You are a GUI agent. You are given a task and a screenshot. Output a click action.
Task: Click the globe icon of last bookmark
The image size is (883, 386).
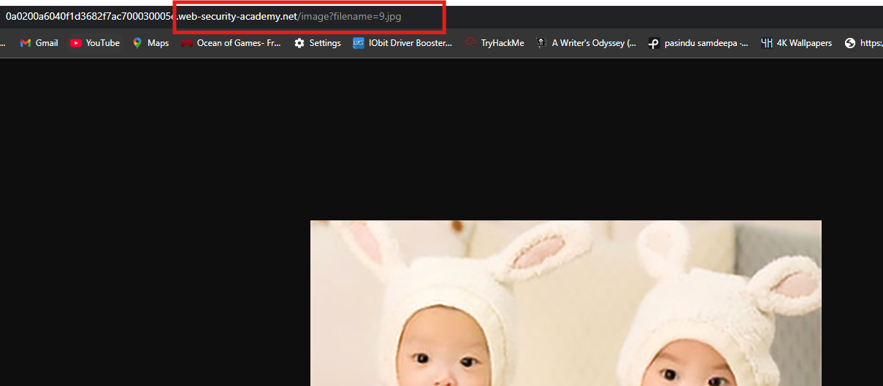[x=850, y=43]
